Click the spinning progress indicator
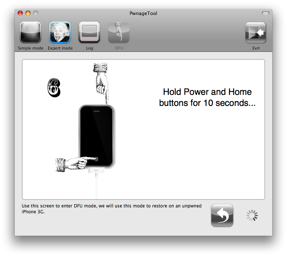Screen dimensions: 287x256 [252, 216]
